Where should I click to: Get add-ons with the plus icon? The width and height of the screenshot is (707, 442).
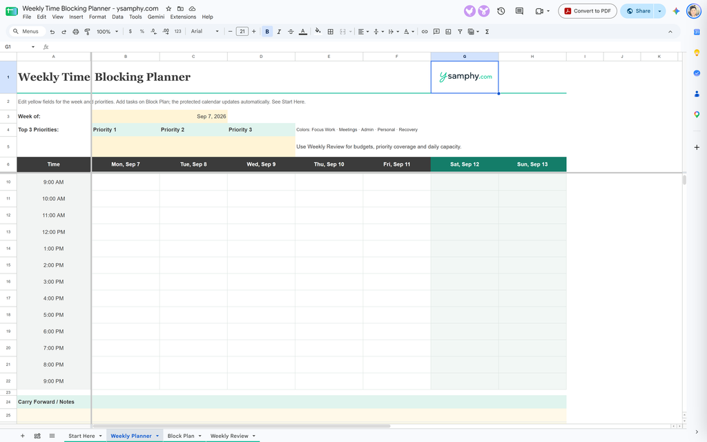(697, 148)
